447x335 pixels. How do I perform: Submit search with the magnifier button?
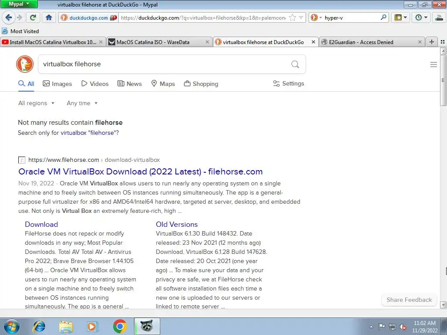pos(296,64)
